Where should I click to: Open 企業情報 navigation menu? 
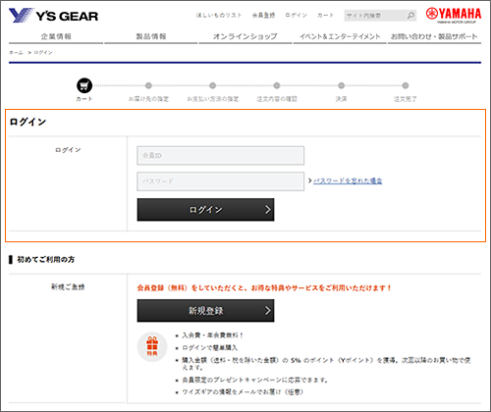click(x=56, y=36)
